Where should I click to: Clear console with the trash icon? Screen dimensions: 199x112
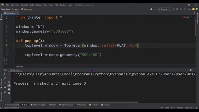click(9, 93)
